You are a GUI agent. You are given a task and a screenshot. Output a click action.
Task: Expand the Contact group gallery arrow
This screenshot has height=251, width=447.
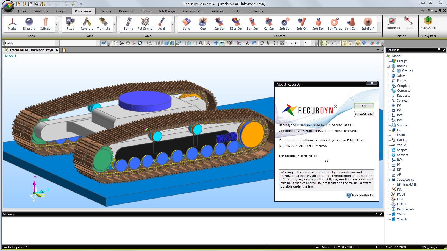click(x=379, y=30)
